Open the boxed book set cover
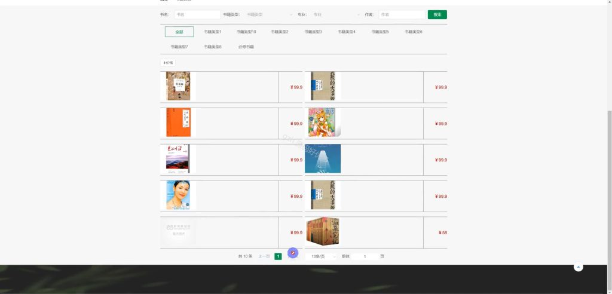Viewport: 612px width, 294px height. pyautogui.click(x=323, y=231)
